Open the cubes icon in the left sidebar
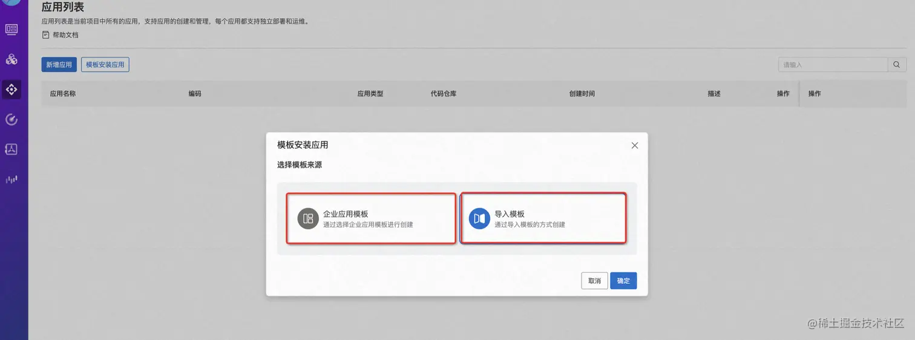 coord(11,59)
